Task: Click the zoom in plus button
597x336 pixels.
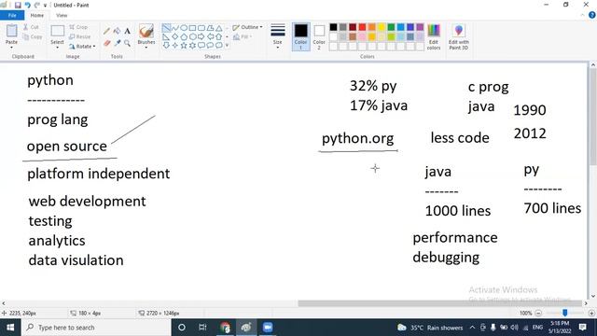Action: coord(591,313)
